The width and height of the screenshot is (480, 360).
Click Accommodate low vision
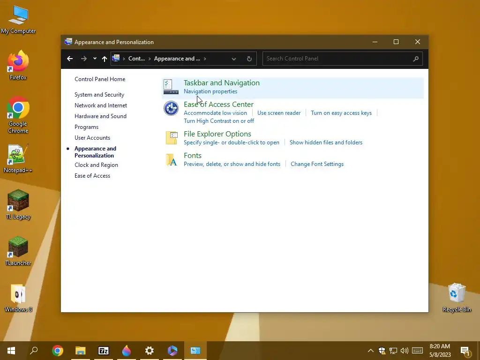point(215,113)
